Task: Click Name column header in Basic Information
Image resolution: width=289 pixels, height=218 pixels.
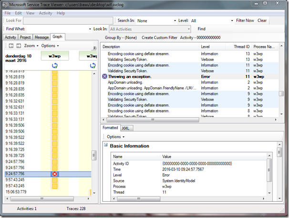Action: tap(135, 157)
